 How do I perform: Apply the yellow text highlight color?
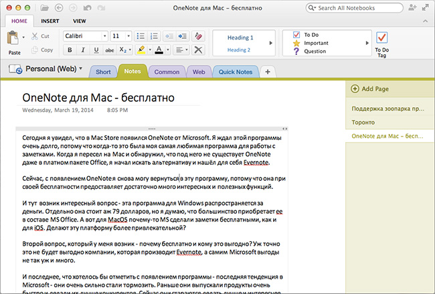coord(141,50)
